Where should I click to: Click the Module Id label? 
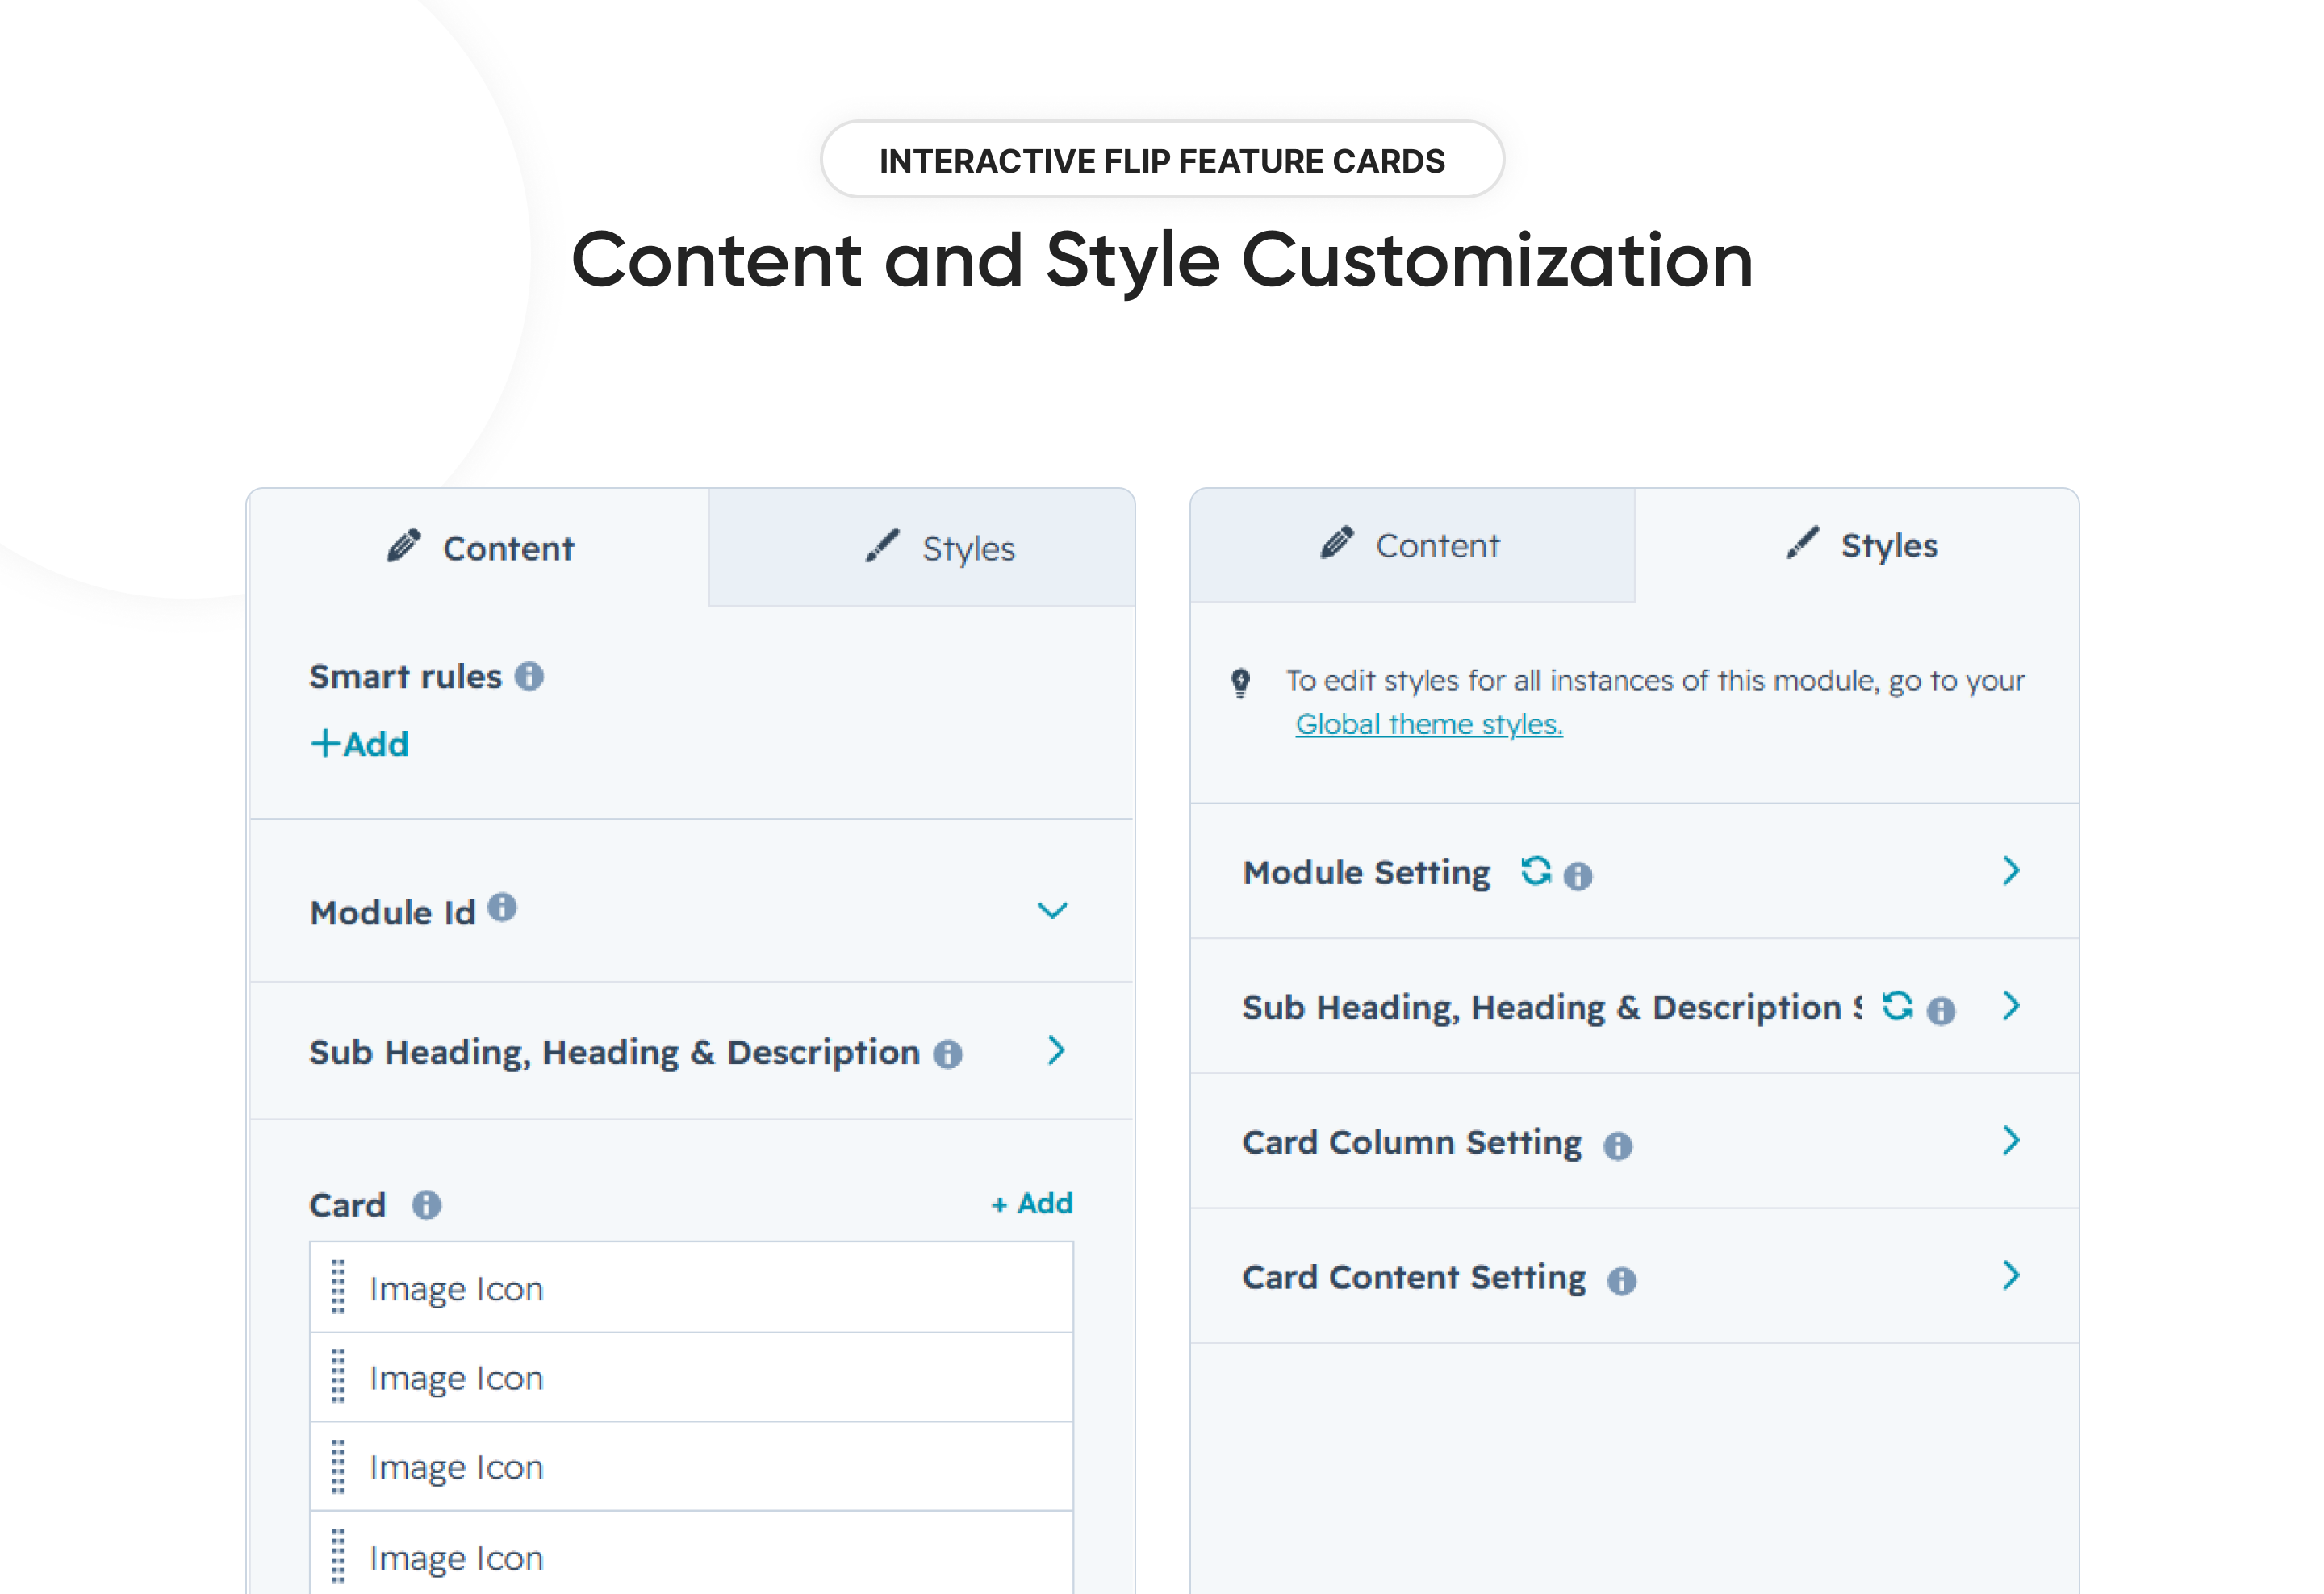pos(392,912)
